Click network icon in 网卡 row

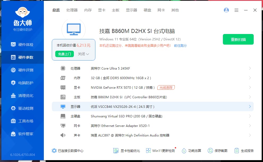63,126
